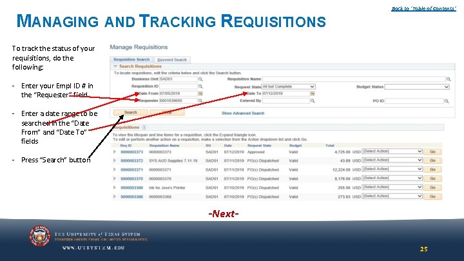The image size is (464, 261).
Task: Focus the Requisition Name field
Action: click(354, 79)
